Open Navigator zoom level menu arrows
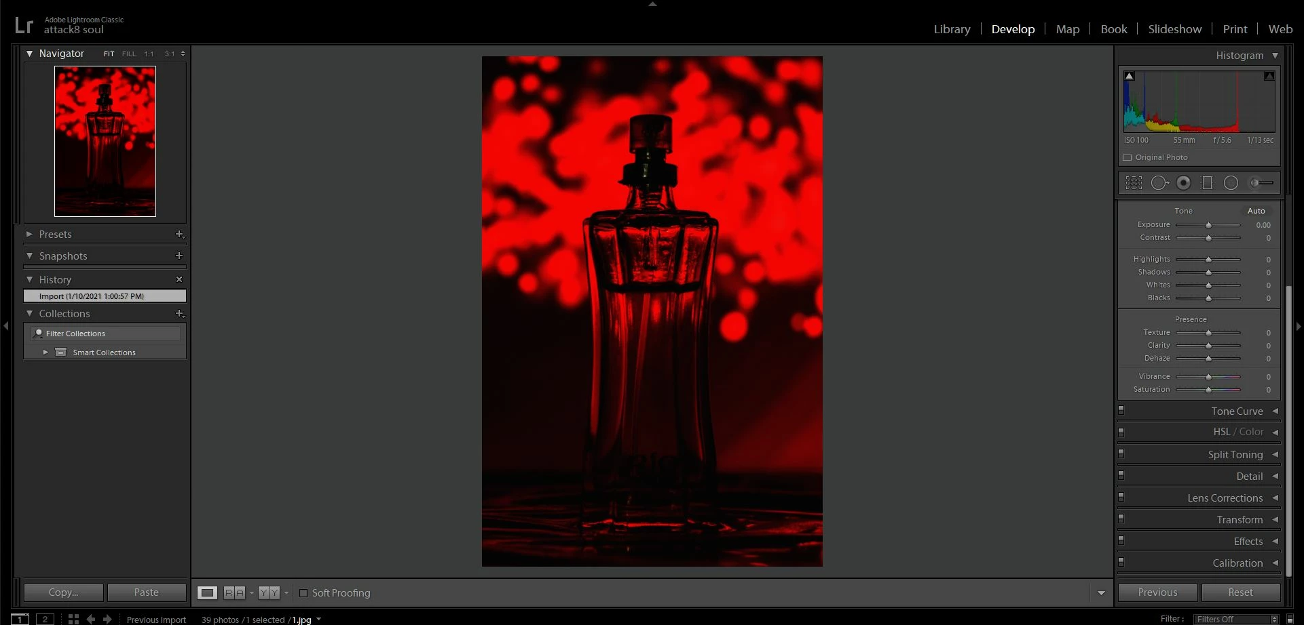1304x625 pixels. (x=183, y=54)
